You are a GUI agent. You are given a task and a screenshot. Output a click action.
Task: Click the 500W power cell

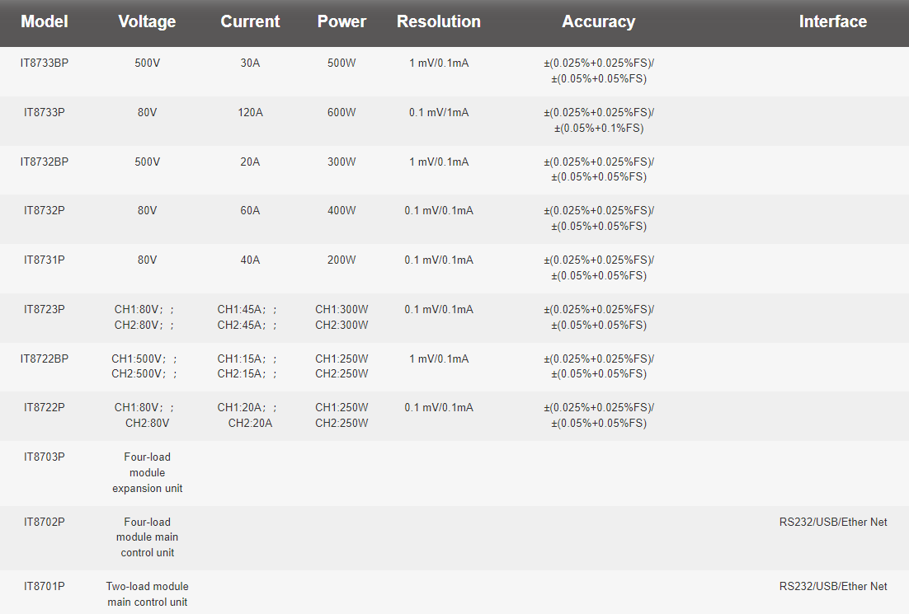pos(341,63)
